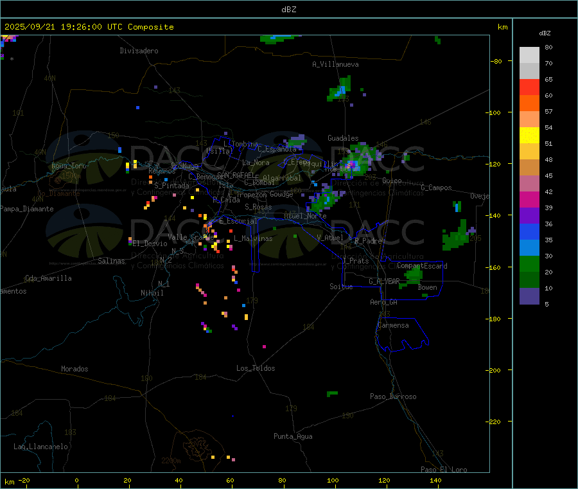Image resolution: width=578 pixels, height=489 pixels.
Task: Click the 'Cda_Amarilla' label
Action: [48, 278]
